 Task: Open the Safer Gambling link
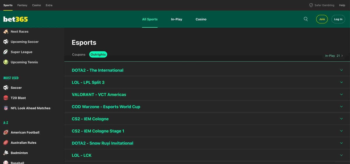tap(324, 5)
